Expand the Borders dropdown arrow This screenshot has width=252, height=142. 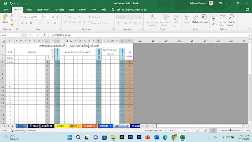click(43, 23)
